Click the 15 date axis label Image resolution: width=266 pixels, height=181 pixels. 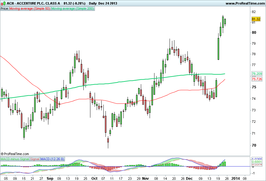click(x=24, y=179)
